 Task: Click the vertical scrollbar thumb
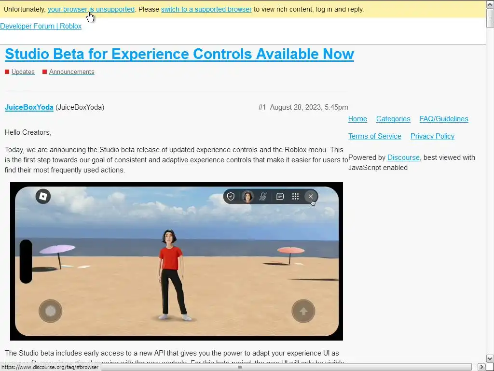coord(490,18)
